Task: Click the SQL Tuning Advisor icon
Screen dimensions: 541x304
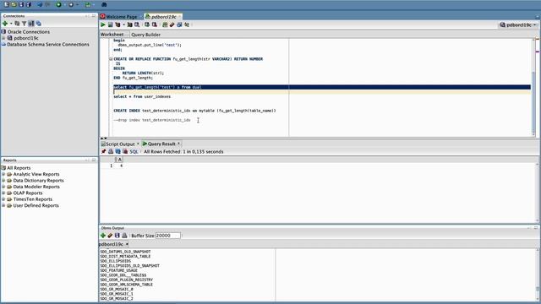Action: click(137, 24)
